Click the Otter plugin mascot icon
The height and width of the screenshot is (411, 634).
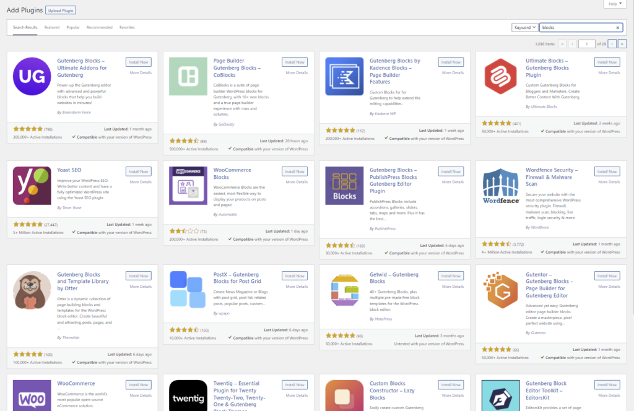(32, 290)
